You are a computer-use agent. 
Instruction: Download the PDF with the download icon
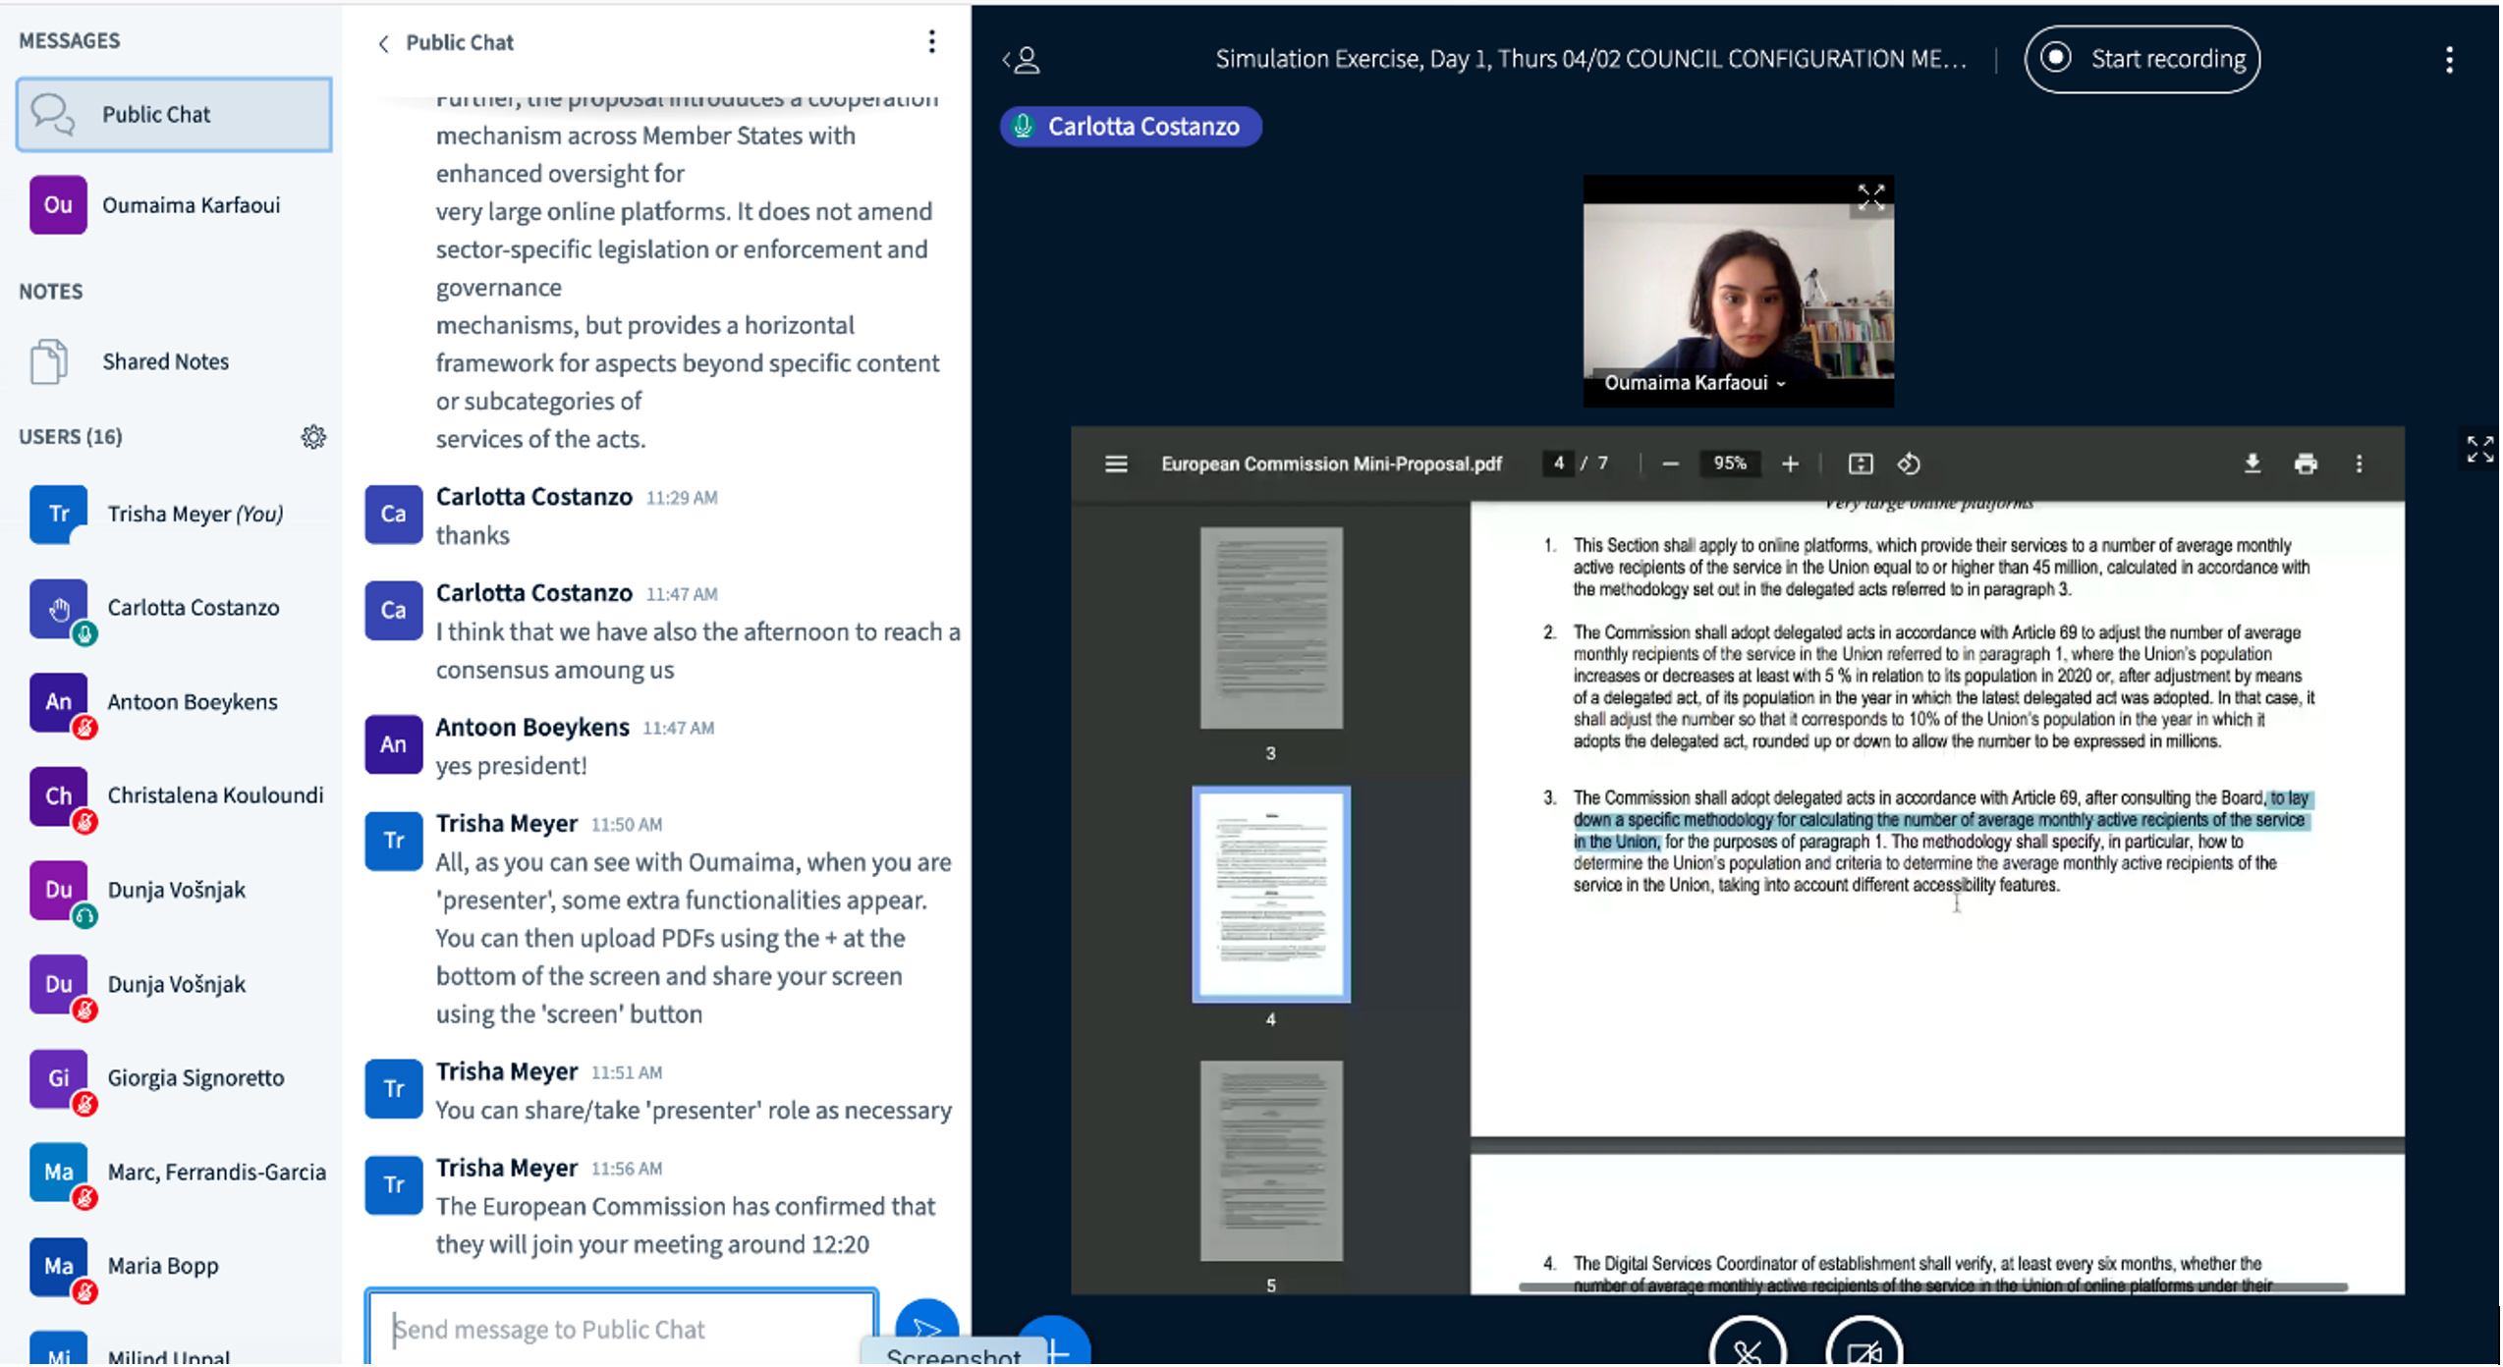[x=2254, y=465]
